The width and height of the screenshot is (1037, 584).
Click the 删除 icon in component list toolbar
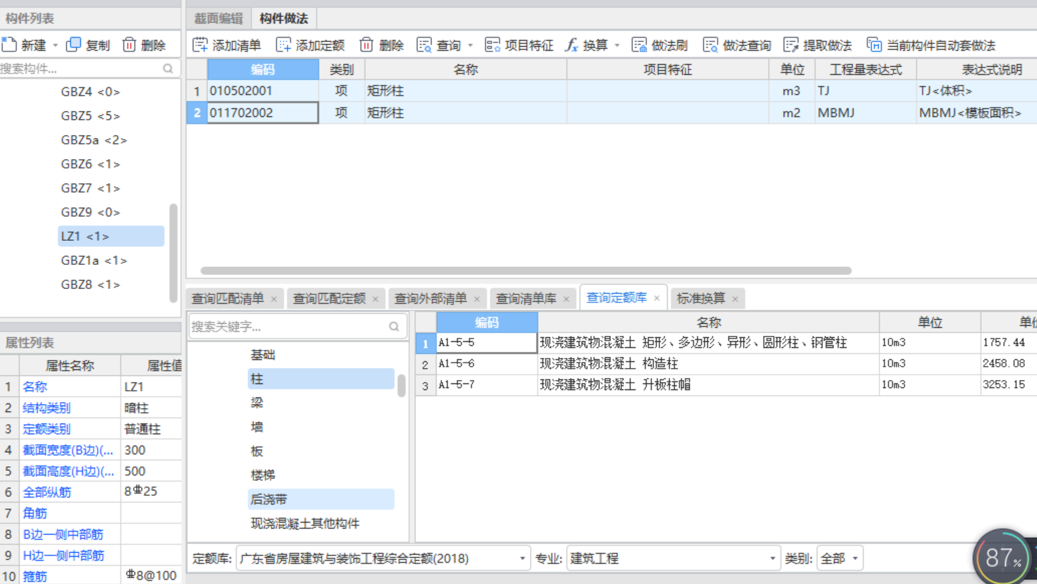click(129, 45)
